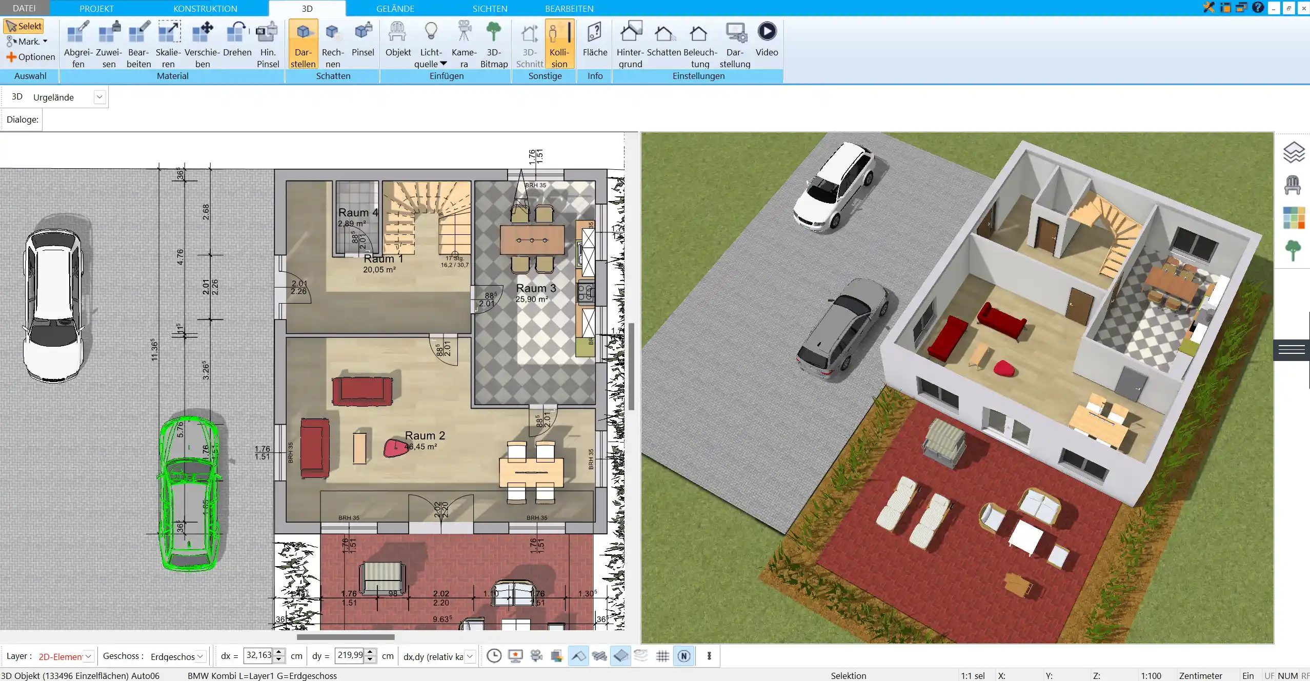The width and height of the screenshot is (1310, 681).
Task: Switch to the PROJEKT tab
Action: pos(96,8)
